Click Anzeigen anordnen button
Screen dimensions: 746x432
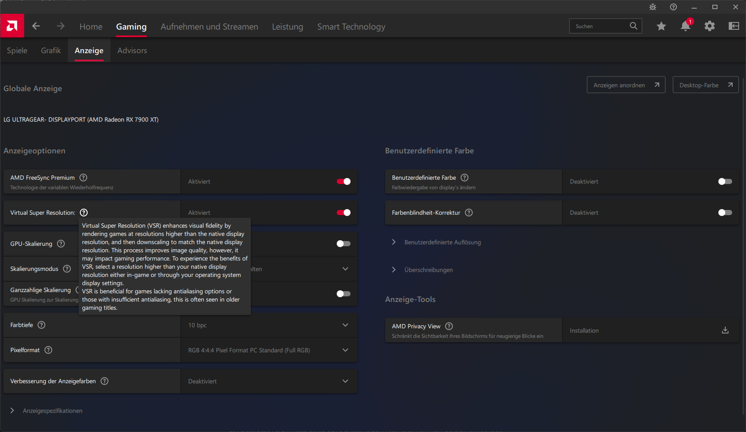(626, 85)
